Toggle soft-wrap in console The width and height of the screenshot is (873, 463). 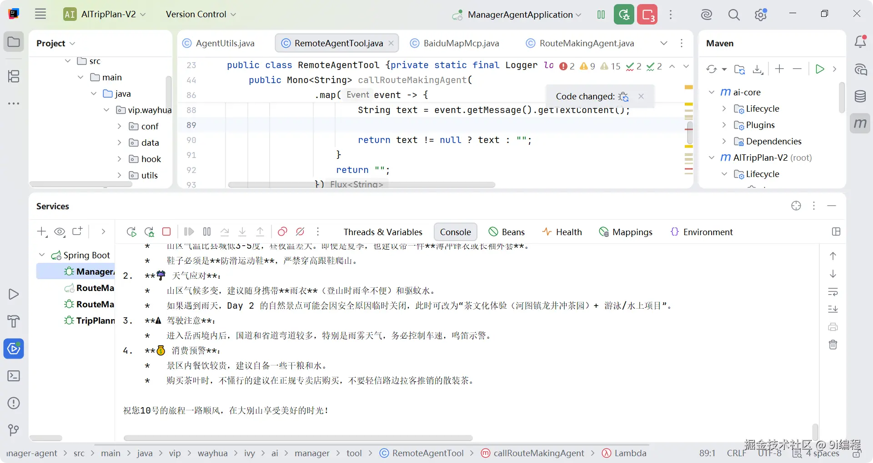[833, 291]
